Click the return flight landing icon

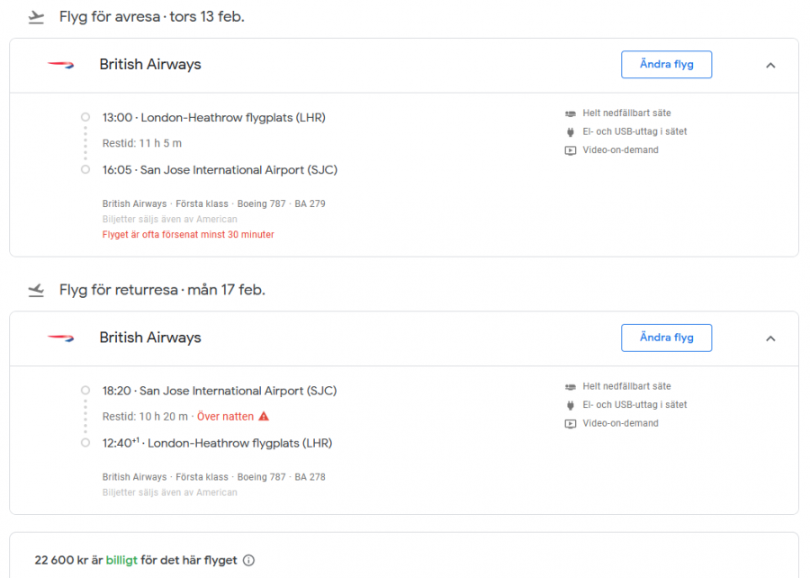coord(36,290)
